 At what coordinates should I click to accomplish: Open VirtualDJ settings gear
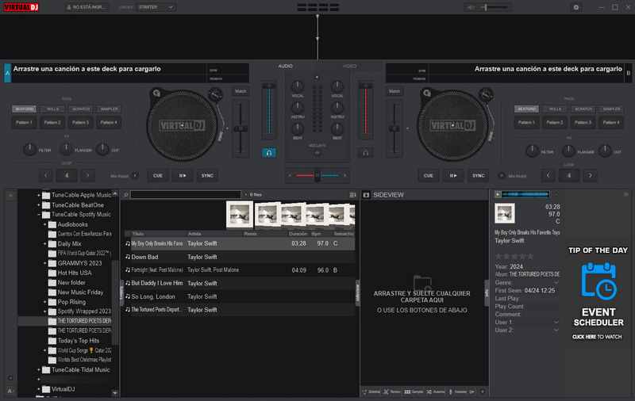(576, 7)
